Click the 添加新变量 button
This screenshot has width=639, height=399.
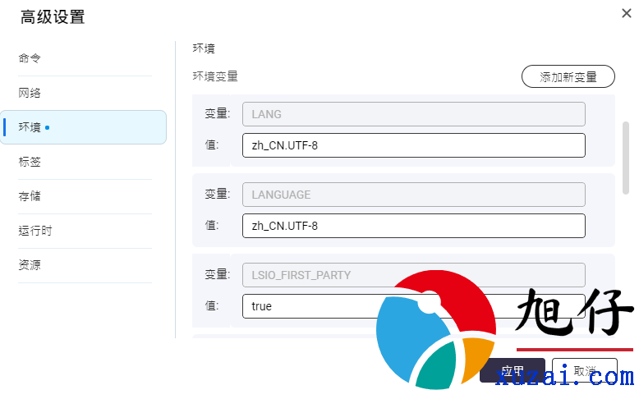tap(568, 76)
